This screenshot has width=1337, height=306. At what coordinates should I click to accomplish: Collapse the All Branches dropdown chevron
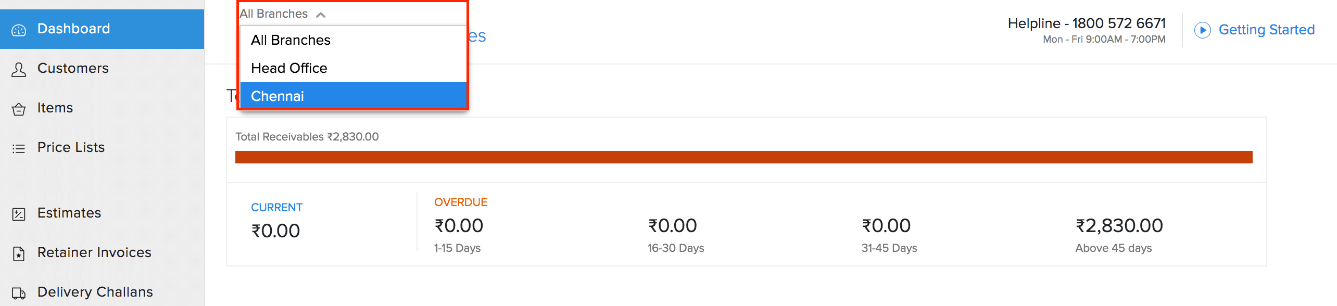pos(321,15)
